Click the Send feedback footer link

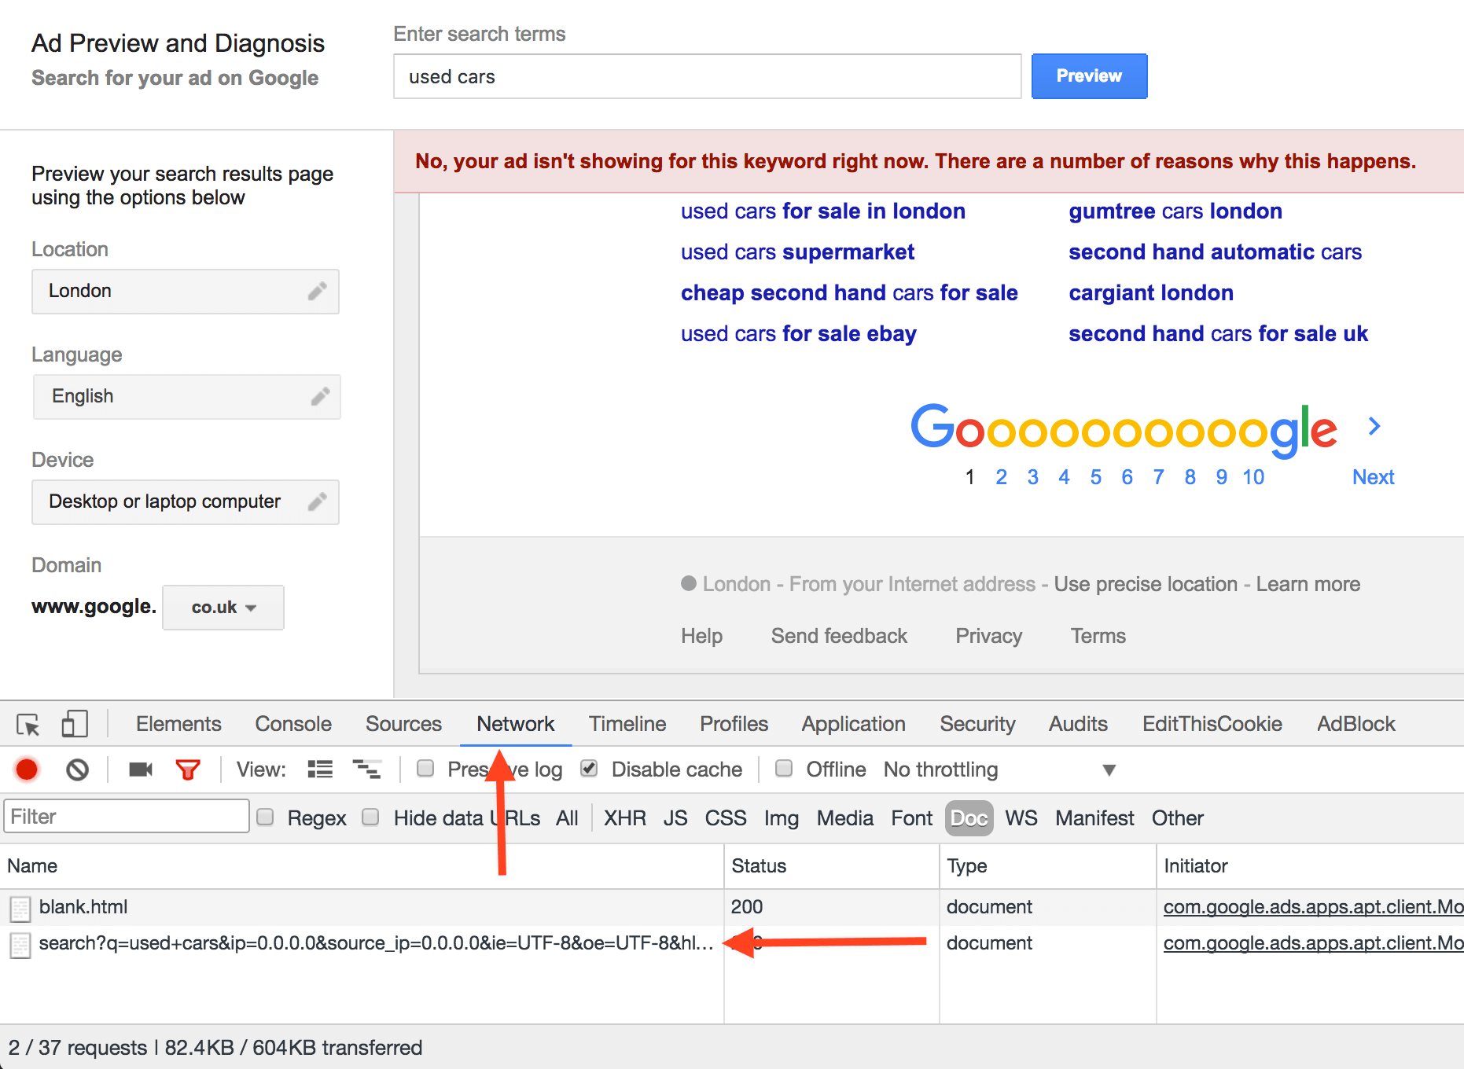839,636
